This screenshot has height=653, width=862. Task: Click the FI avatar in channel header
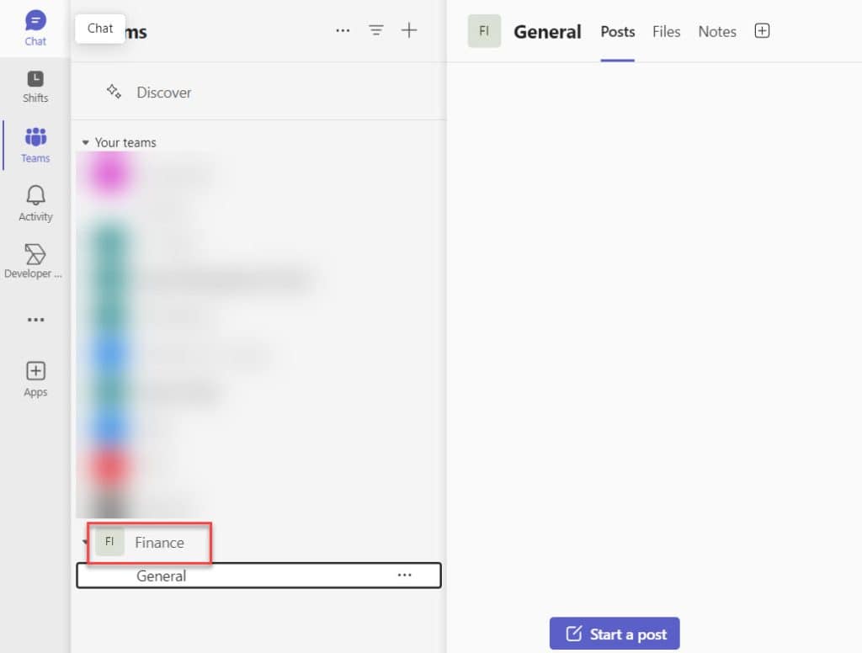484,31
